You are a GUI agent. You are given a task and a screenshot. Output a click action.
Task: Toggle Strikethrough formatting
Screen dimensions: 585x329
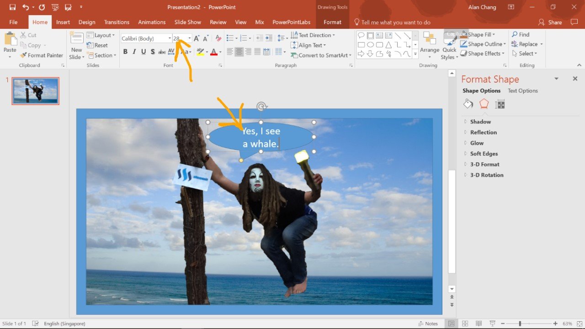(x=162, y=52)
